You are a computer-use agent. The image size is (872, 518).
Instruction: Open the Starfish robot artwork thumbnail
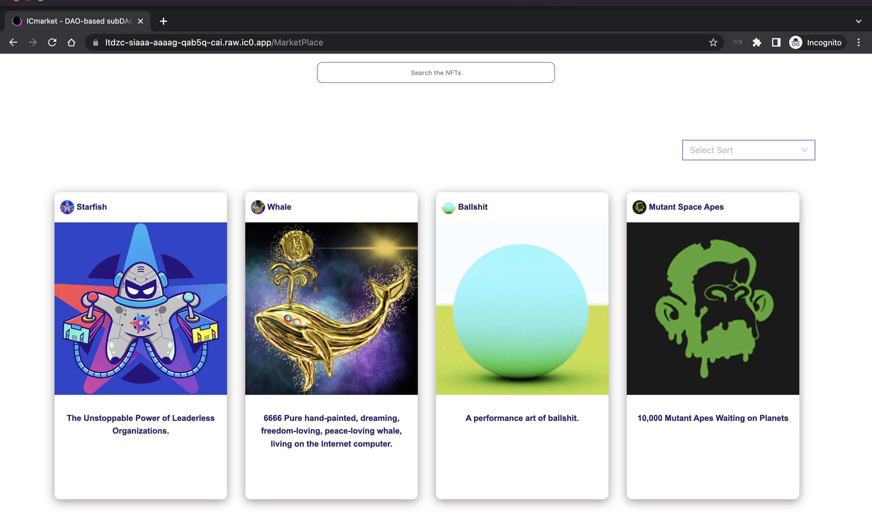[x=140, y=309]
